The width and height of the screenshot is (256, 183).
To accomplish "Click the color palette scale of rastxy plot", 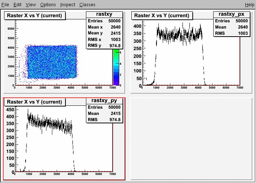I will point(116,67).
